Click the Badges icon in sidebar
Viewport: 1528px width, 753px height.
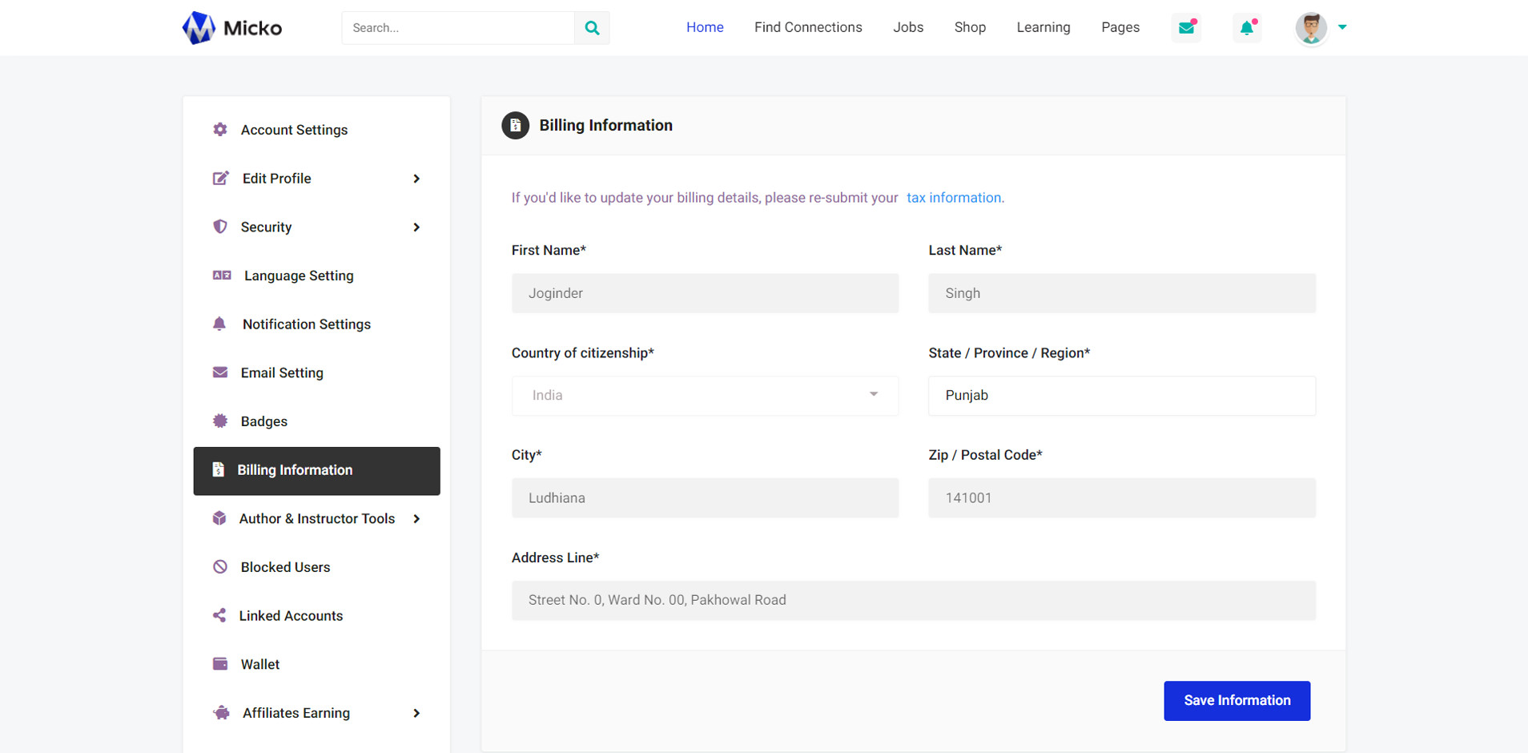pyautogui.click(x=220, y=421)
